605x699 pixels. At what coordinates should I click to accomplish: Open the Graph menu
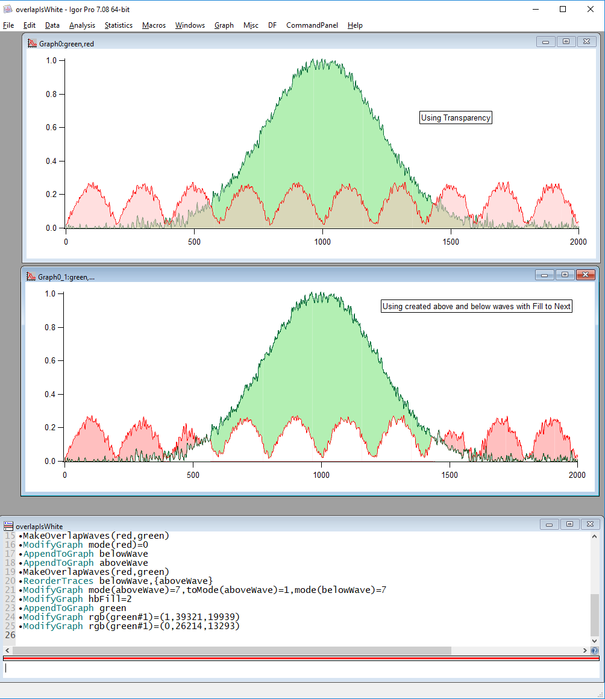pos(224,25)
